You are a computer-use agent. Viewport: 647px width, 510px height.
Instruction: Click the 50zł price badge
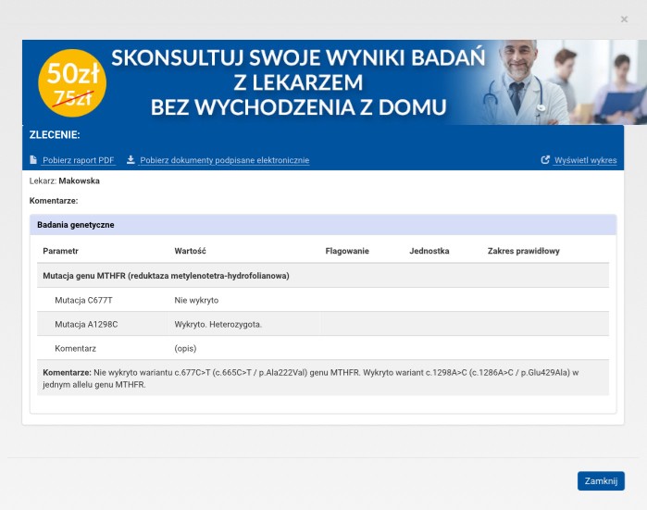(x=72, y=83)
